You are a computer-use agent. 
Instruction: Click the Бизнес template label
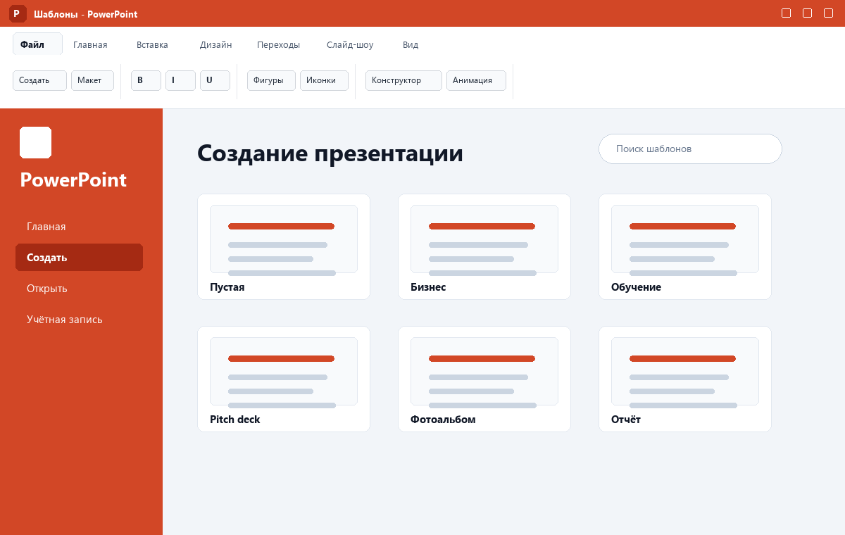point(428,287)
